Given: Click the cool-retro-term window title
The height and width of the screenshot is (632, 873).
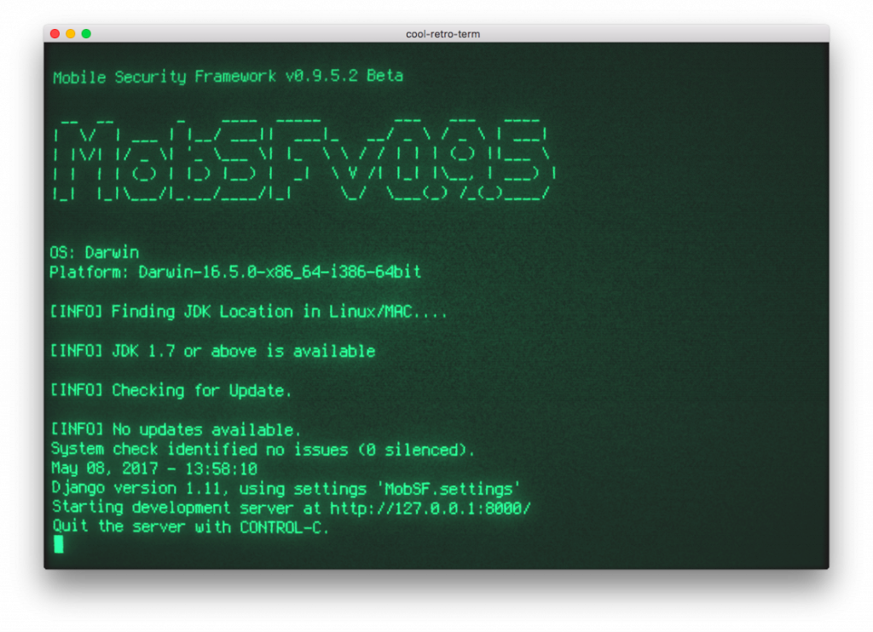Looking at the screenshot, I should coord(442,34).
